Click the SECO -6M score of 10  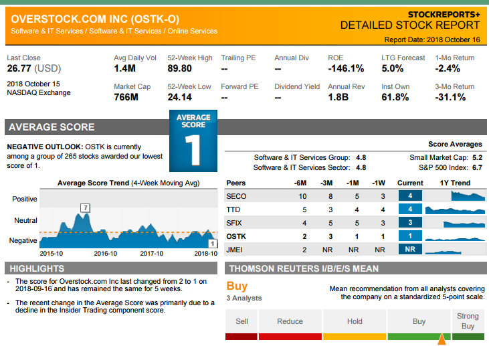pos(302,196)
